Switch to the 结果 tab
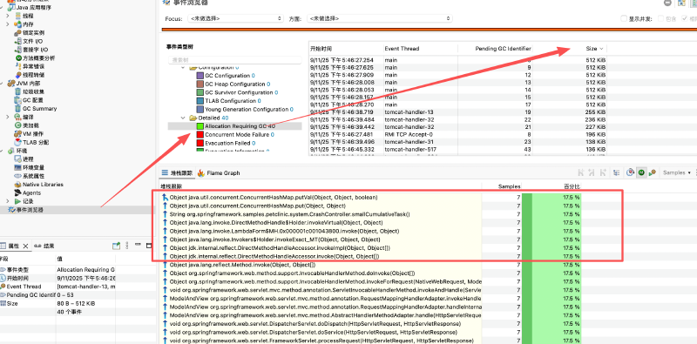This screenshot has width=697, height=344. click(x=44, y=246)
